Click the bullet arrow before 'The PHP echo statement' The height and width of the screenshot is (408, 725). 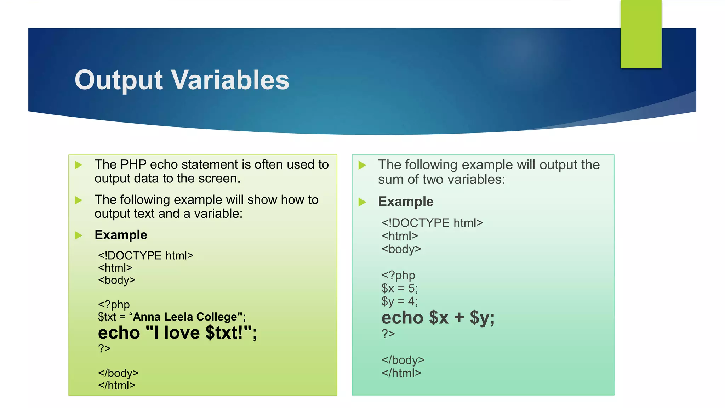79,165
